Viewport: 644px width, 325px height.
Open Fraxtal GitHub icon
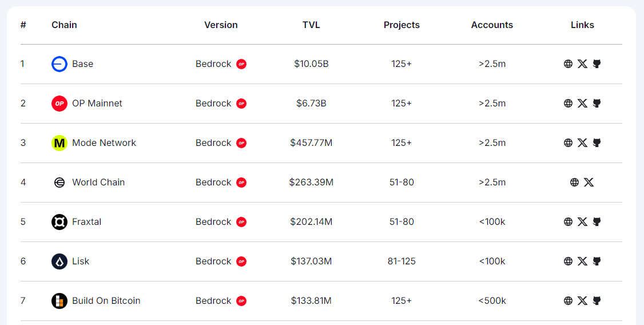(x=597, y=221)
